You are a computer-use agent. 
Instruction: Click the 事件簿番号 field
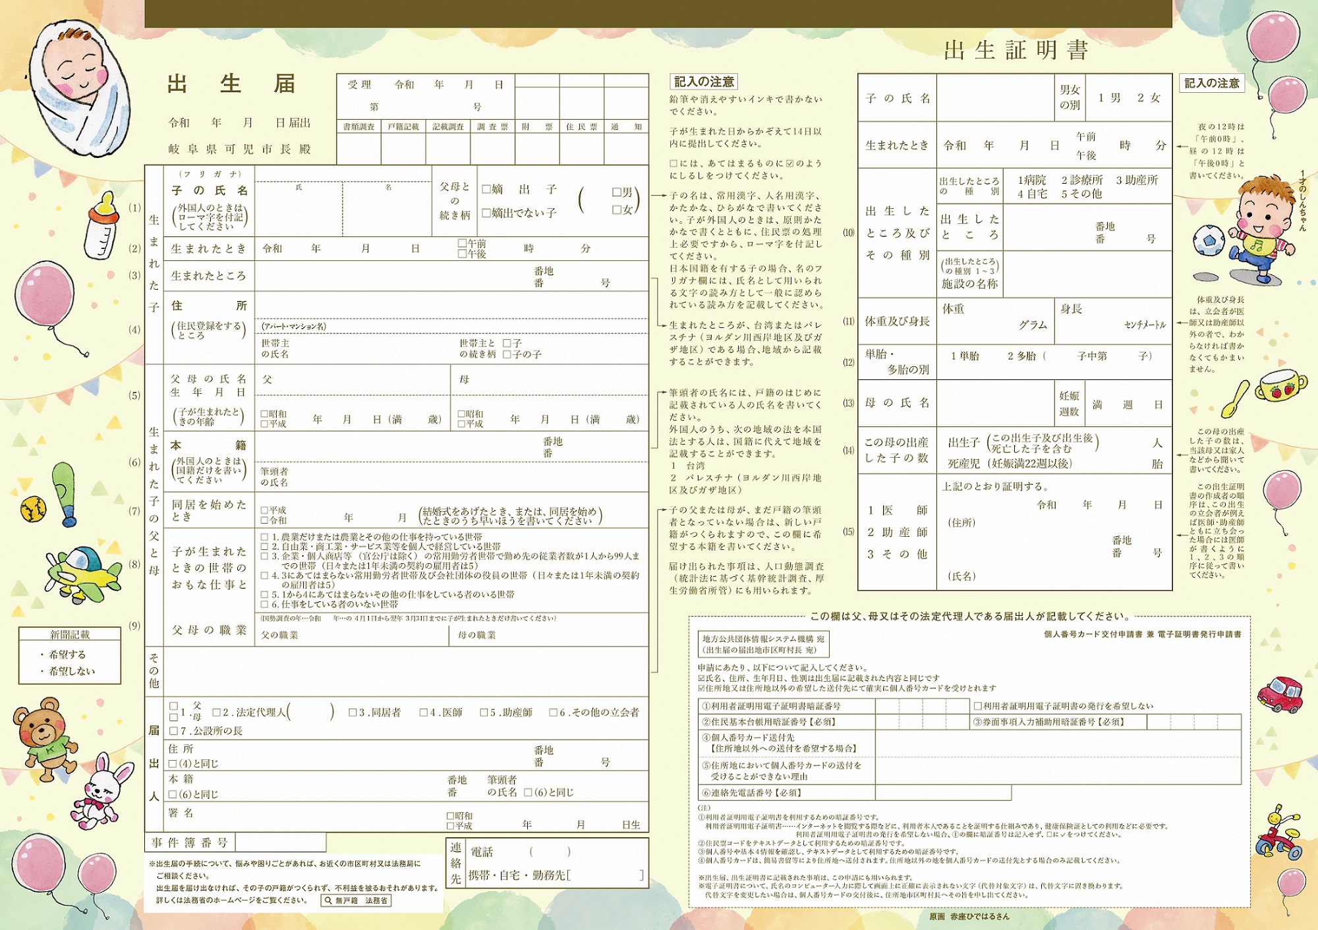pos(281,842)
